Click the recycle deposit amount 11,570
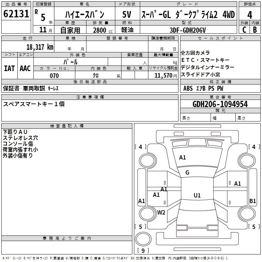This screenshot has height=262, width=262. point(165,76)
